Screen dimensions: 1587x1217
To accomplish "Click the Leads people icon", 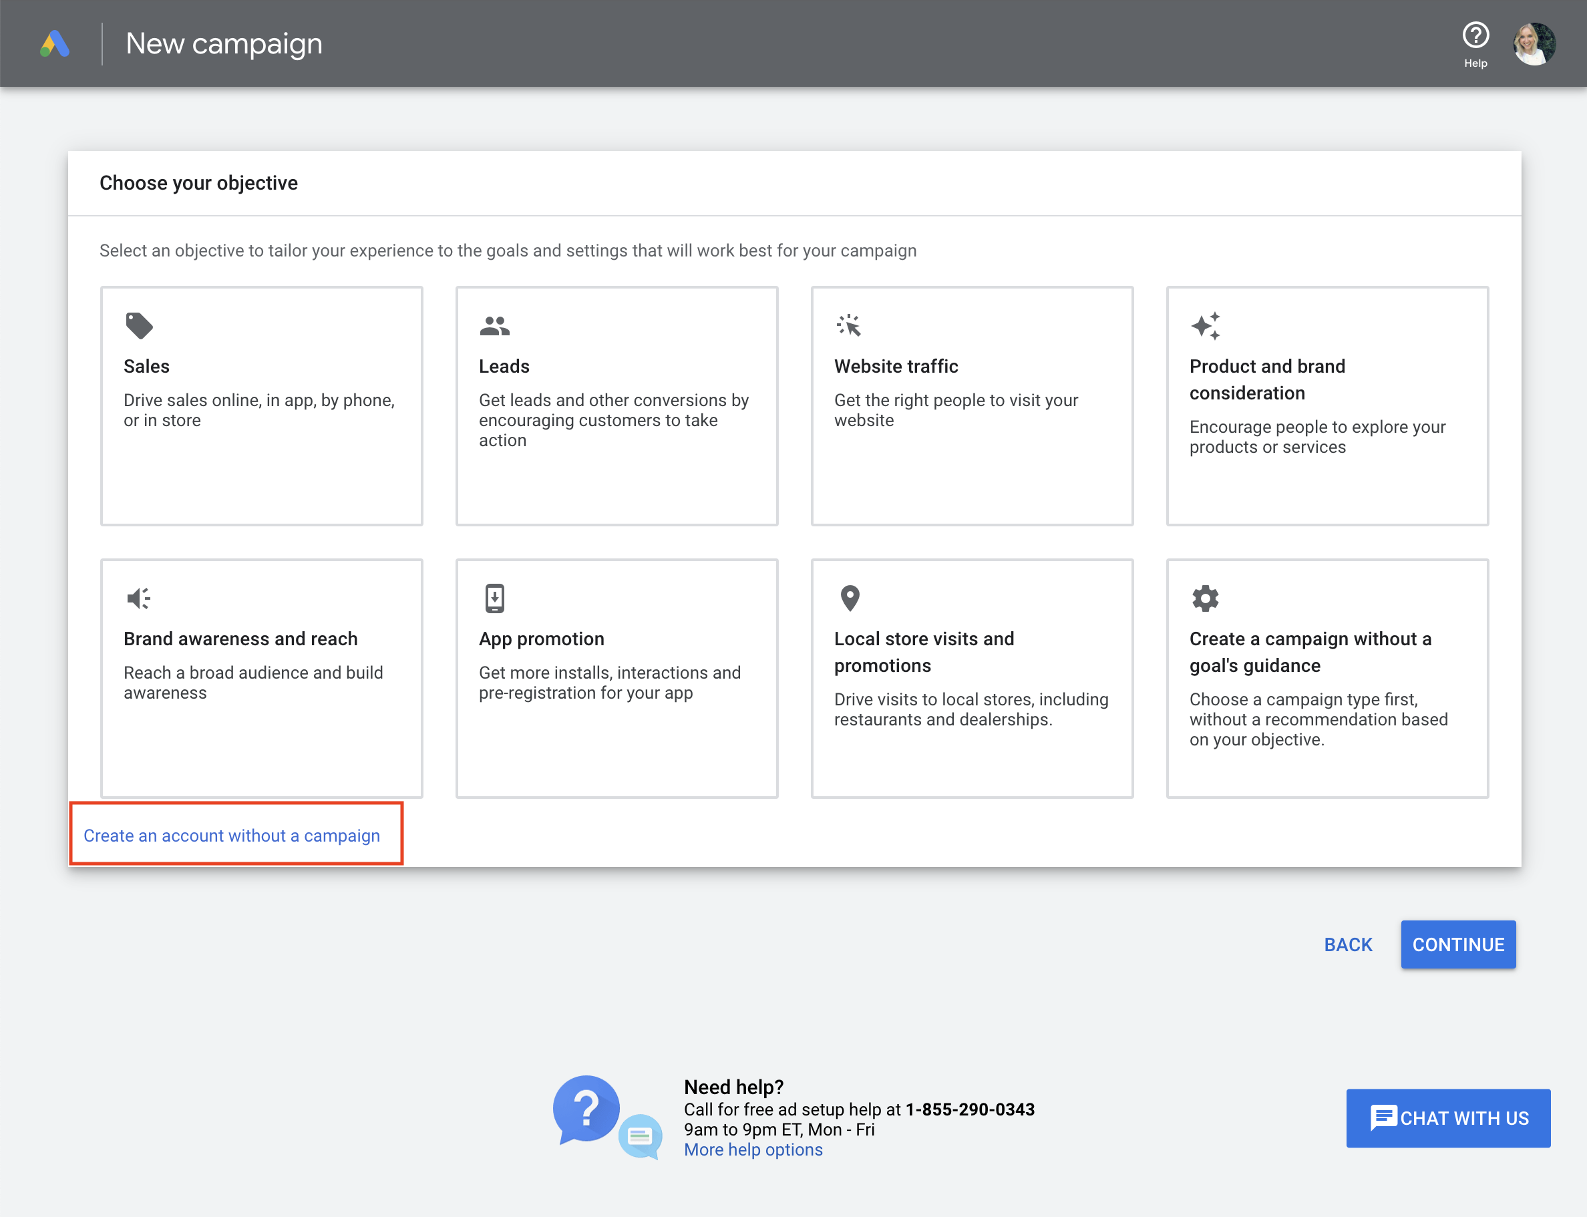I will [x=494, y=326].
